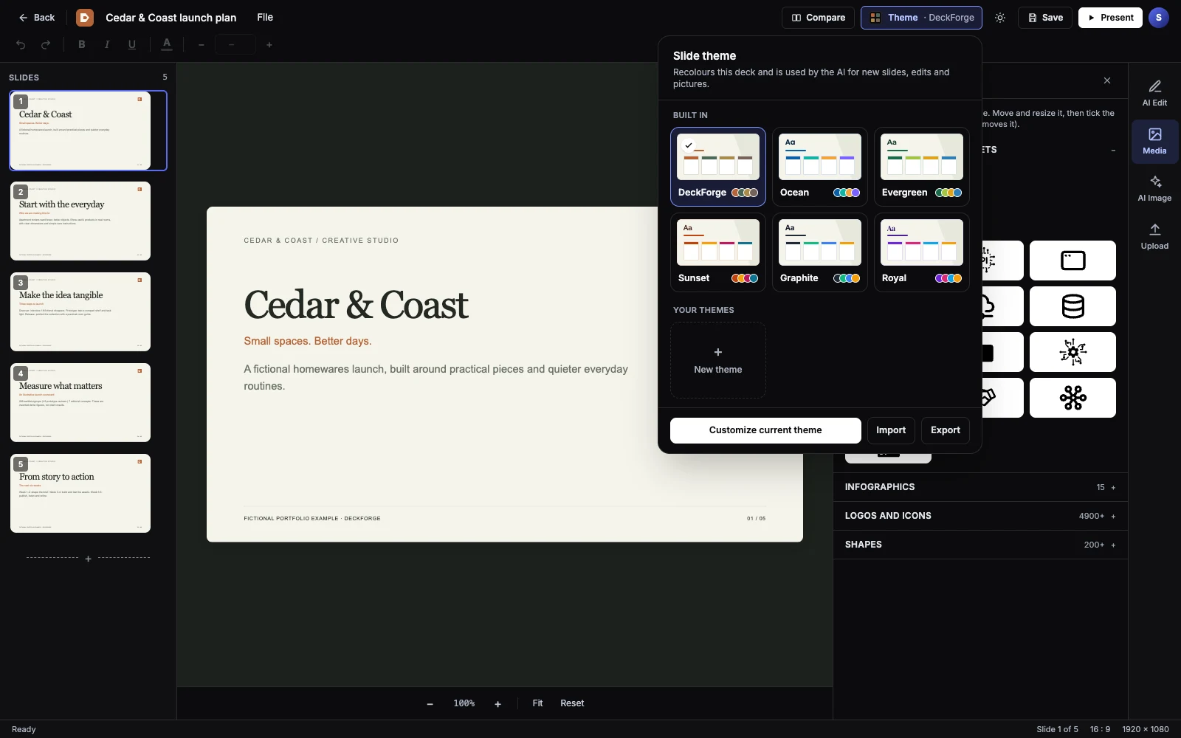This screenshot has height=738, width=1181.
Task: Start the presentation with Present
Action: point(1110,18)
